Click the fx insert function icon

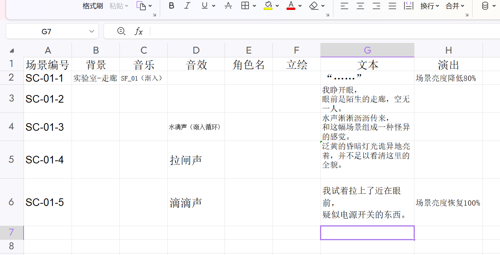(x=139, y=31)
